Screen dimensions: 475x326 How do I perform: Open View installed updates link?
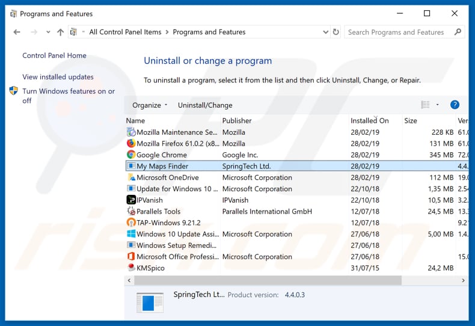(58, 77)
